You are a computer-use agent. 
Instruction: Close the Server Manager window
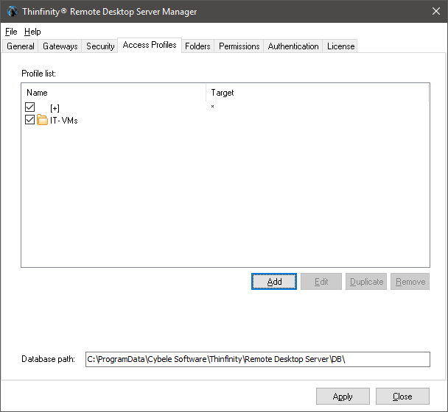[x=436, y=11]
